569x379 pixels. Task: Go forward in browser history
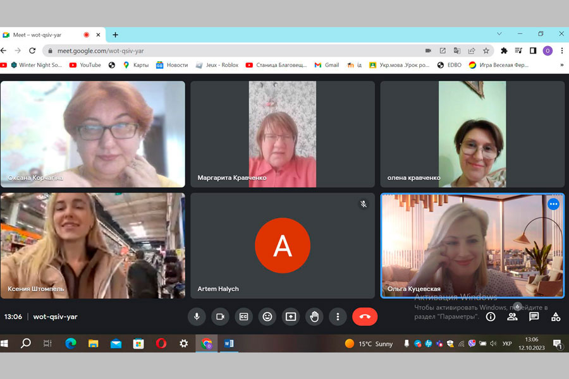[18, 51]
